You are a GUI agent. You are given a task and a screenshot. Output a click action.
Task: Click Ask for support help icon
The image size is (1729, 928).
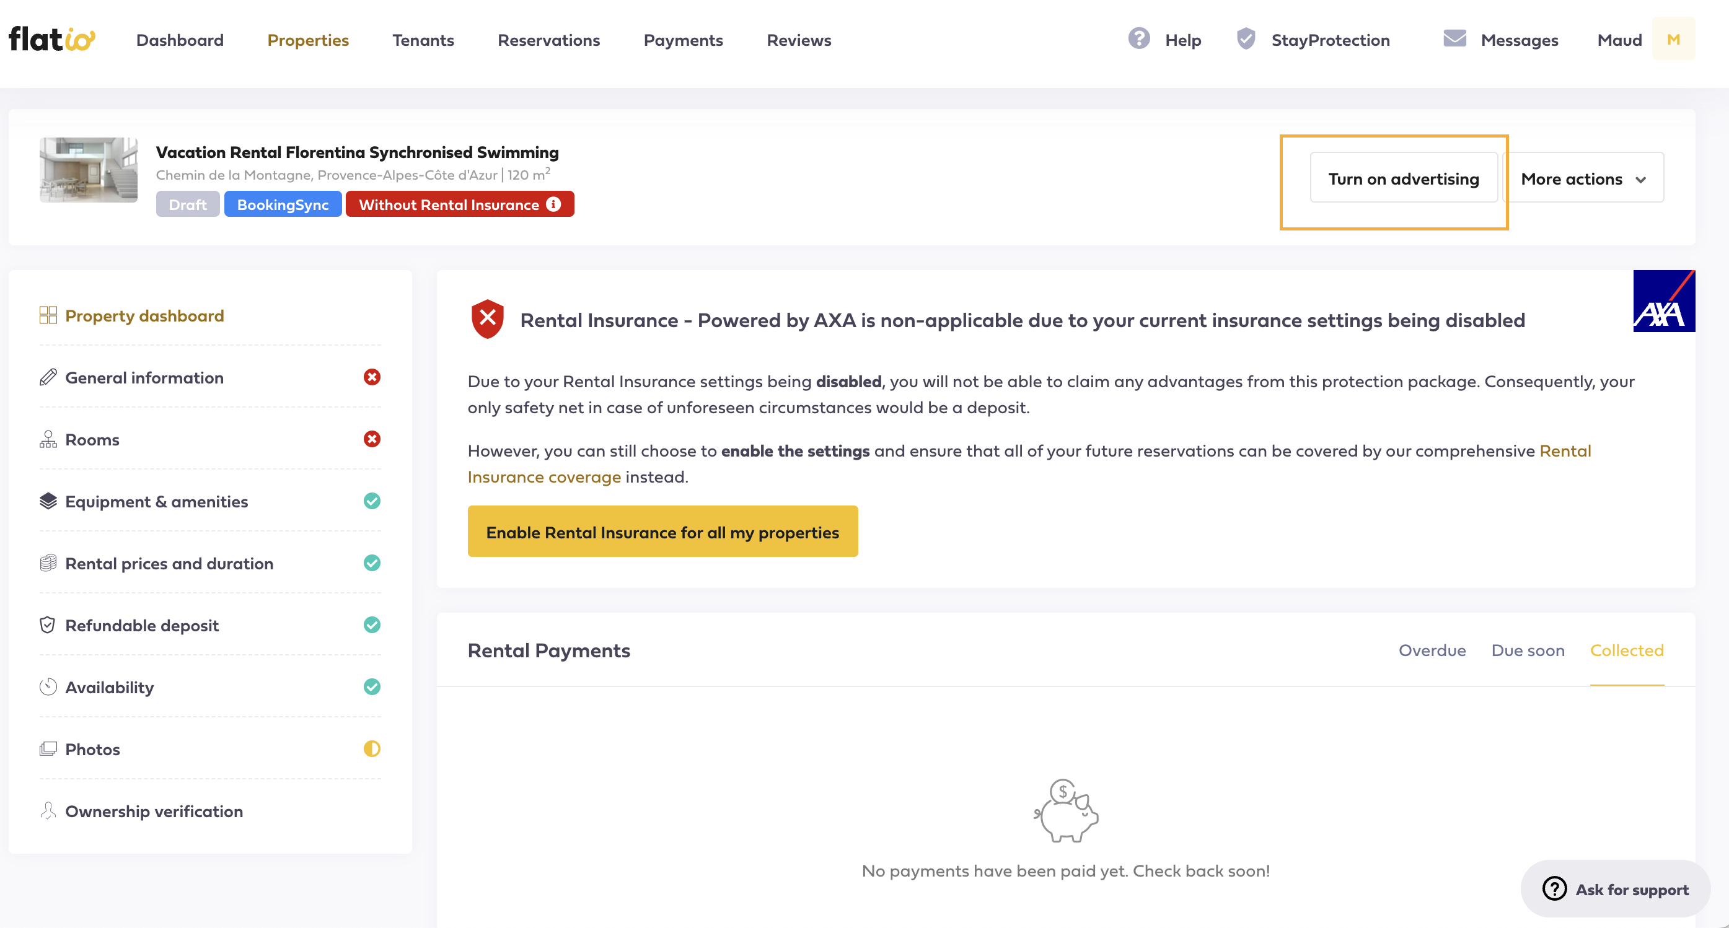tap(1554, 888)
